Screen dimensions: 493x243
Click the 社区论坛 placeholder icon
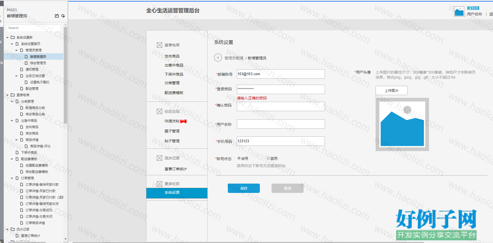tap(160, 111)
